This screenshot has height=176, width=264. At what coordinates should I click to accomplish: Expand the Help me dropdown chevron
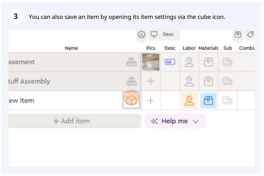pyautogui.click(x=196, y=121)
